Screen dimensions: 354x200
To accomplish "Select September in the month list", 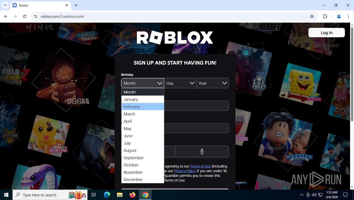I will 143,158.
